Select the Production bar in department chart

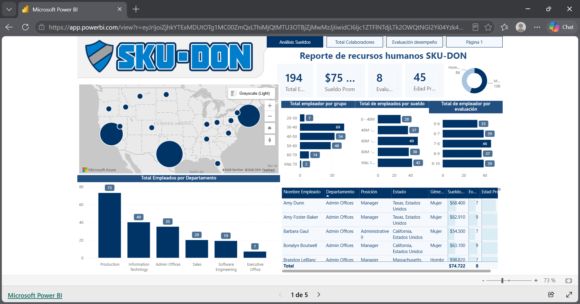(x=110, y=225)
